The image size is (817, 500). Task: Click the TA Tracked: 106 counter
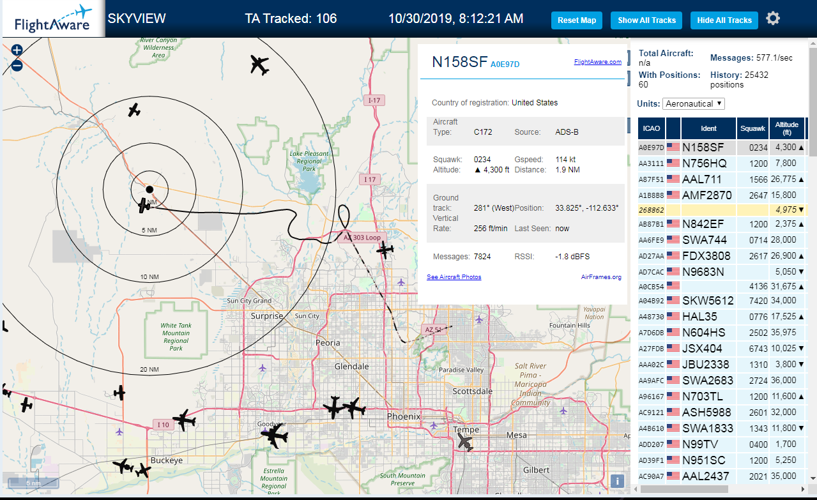point(291,19)
